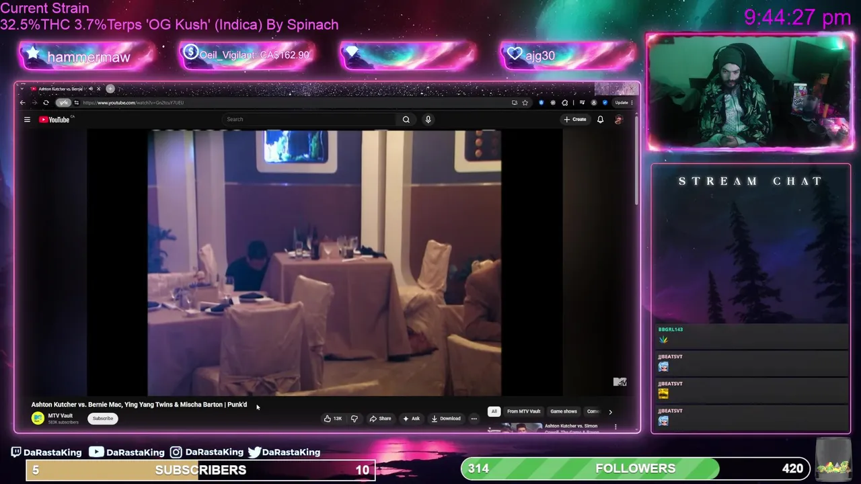Click the Subscribers progress bar
The width and height of the screenshot is (861, 484).
click(x=200, y=470)
